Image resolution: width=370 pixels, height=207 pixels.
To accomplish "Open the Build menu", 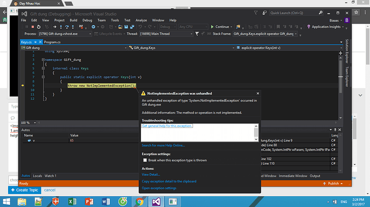I will pos(73,20).
